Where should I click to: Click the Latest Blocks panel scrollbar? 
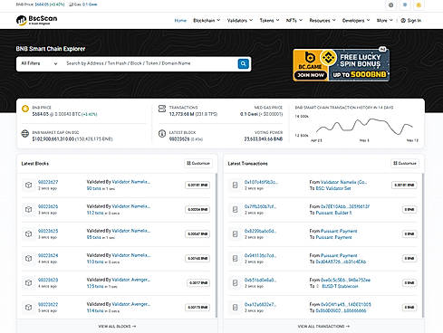click(x=217, y=245)
